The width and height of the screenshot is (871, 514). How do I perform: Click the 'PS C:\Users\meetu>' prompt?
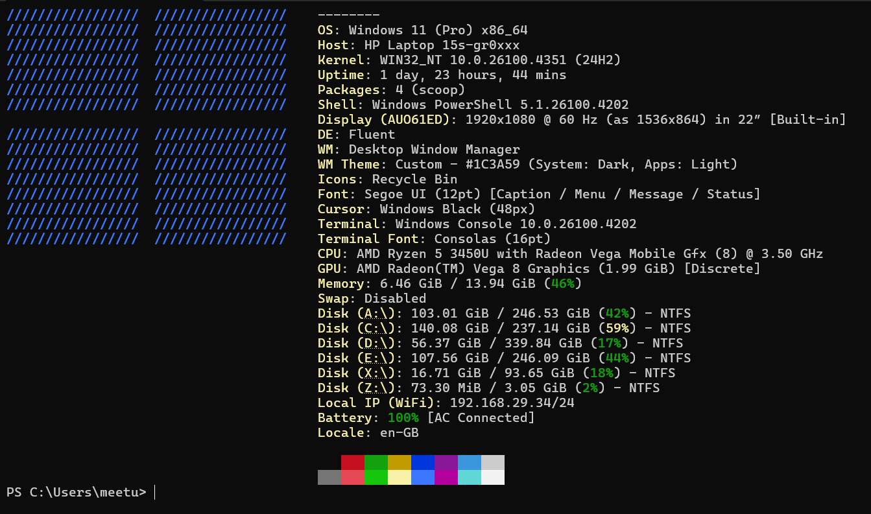pyautogui.click(x=77, y=492)
